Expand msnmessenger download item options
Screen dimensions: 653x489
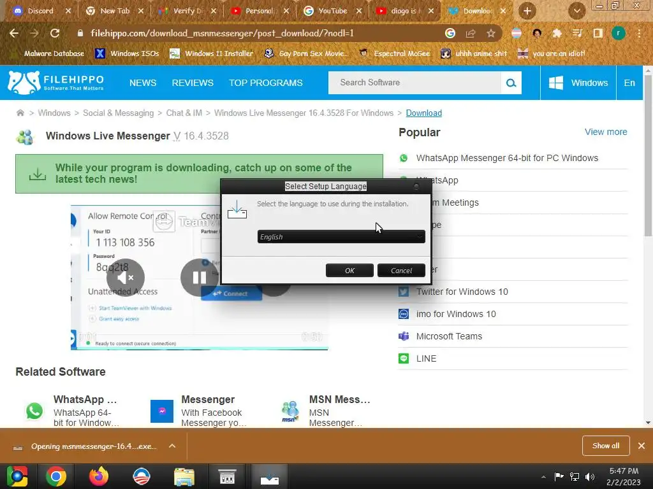pyautogui.click(x=172, y=446)
